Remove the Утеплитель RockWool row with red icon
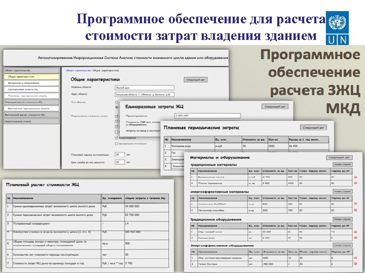 pyautogui.click(x=355, y=204)
